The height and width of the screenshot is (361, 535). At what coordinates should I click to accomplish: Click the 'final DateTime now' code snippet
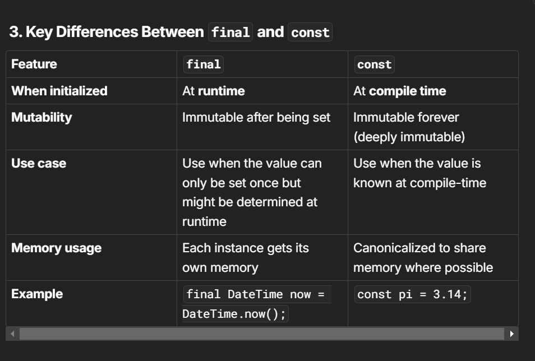point(257,304)
